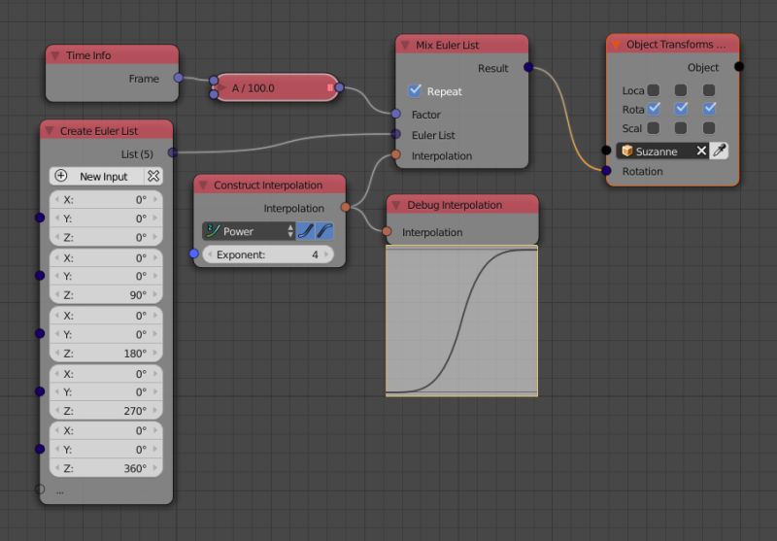Click the List (5) output socket
The image size is (777, 541).
173,152
